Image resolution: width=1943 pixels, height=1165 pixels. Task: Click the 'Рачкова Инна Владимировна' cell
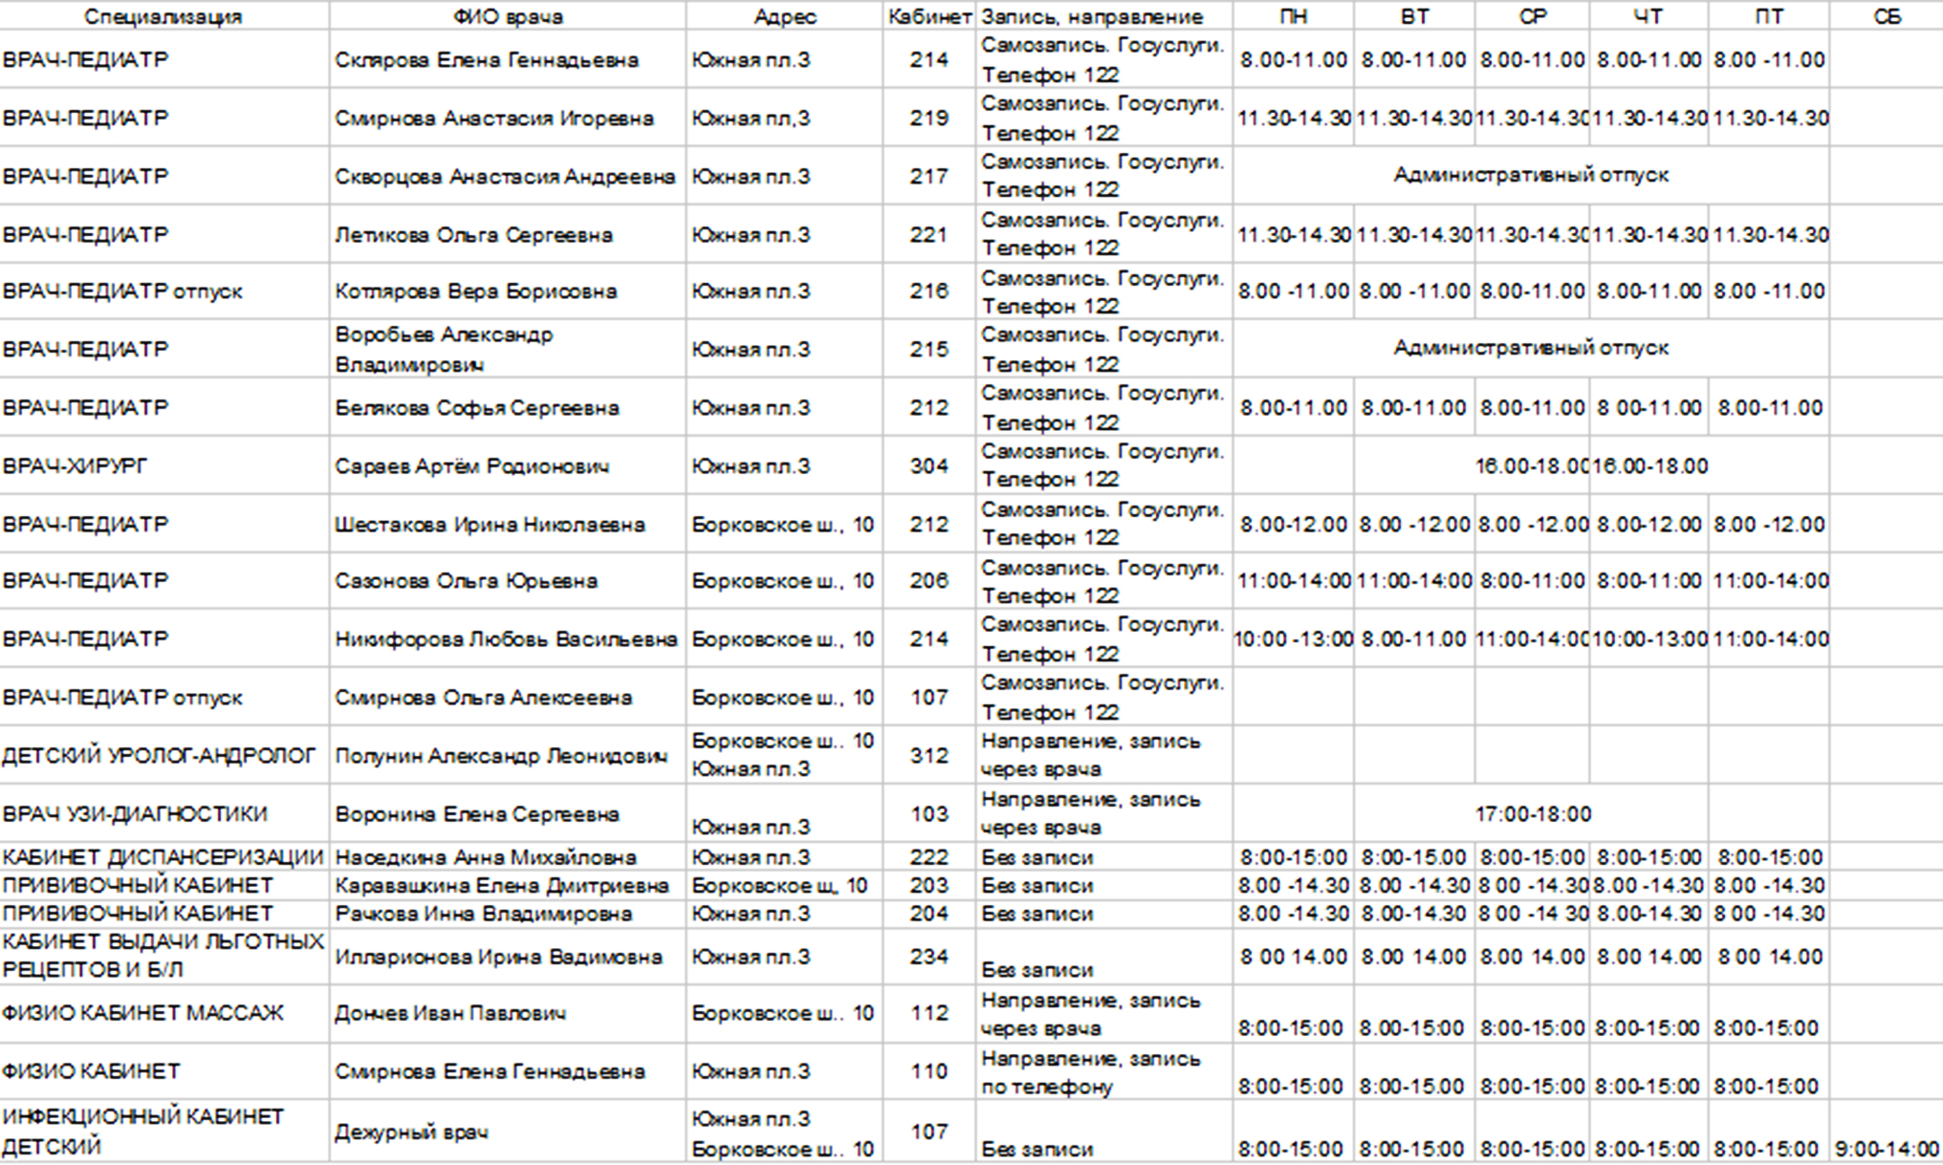point(483,914)
